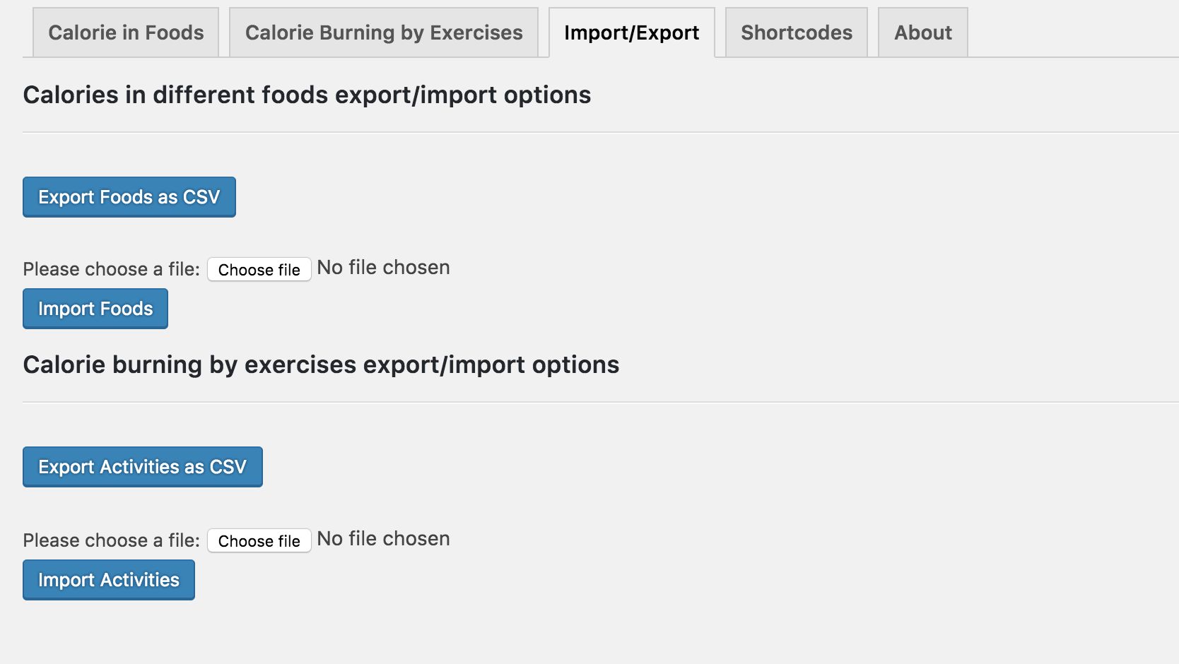This screenshot has width=1179, height=664.
Task: Click the exercises export/import options heading
Action: [321, 365]
